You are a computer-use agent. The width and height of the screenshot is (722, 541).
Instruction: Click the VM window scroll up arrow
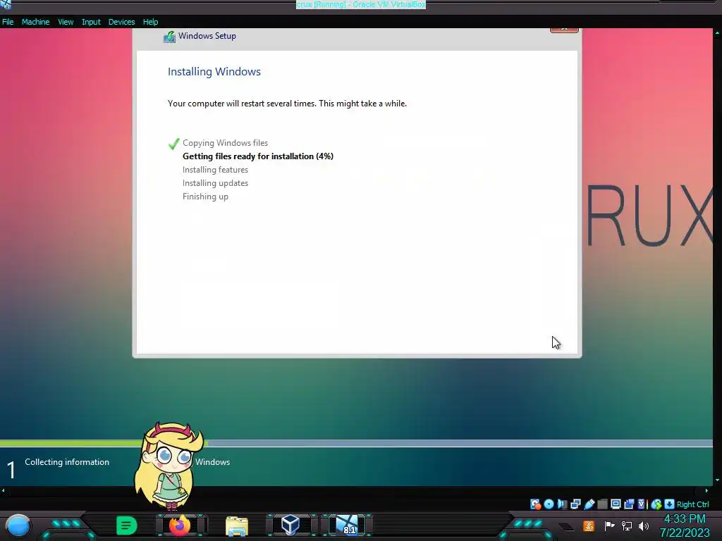point(717,33)
